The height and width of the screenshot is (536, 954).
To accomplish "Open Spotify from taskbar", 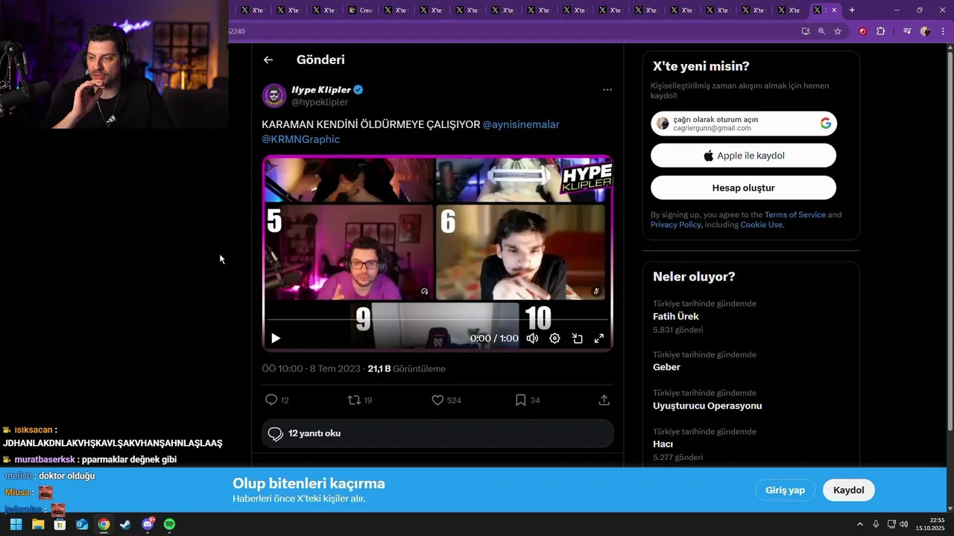I will point(169,524).
